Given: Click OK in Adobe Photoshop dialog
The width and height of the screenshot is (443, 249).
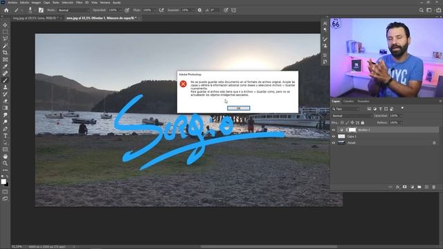Looking at the screenshot, I should pyautogui.click(x=238, y=108).
